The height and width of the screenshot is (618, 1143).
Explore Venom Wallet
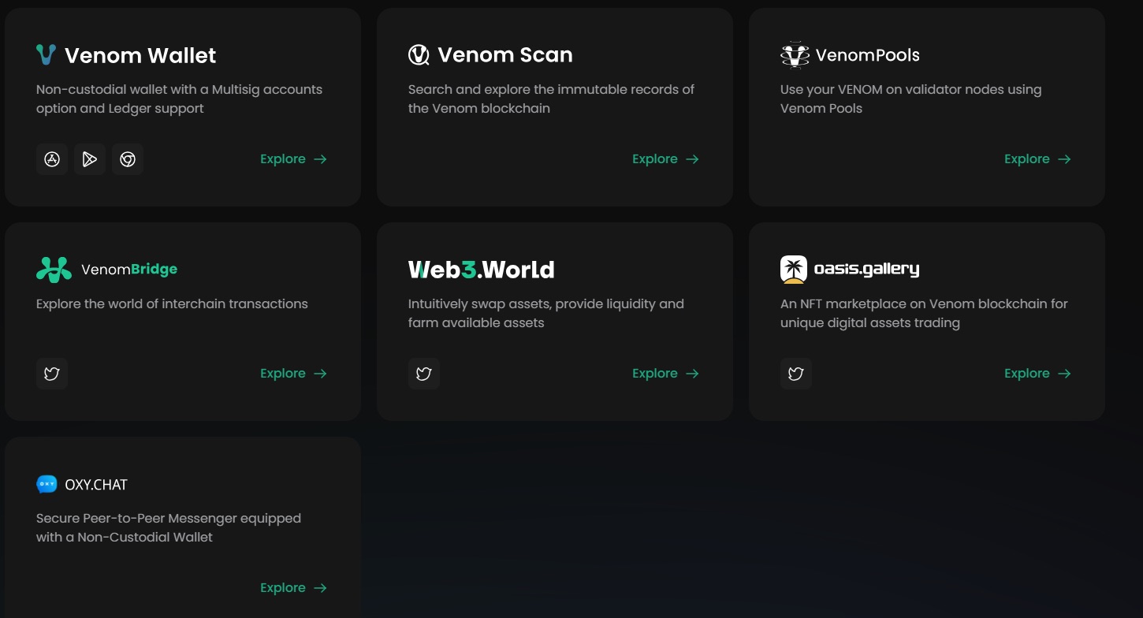[293, 159]
